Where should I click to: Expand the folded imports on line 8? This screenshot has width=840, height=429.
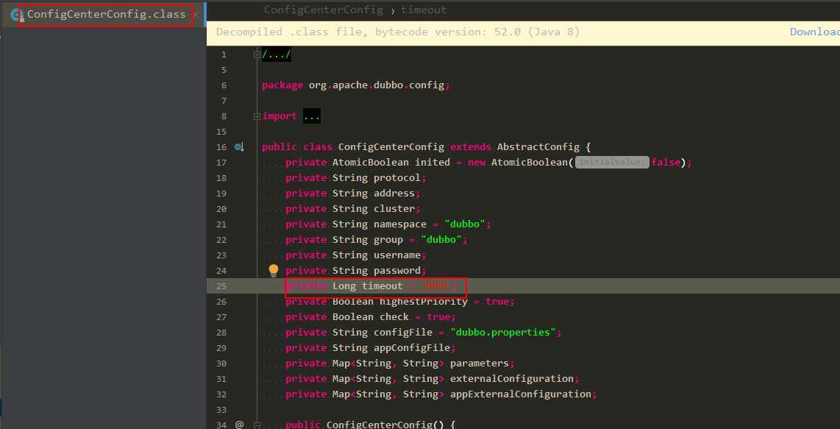pyautogui.click(x=257, y=116)
